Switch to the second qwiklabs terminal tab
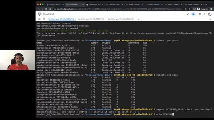Image resolution: width=214 pixels, height=120 pixels. coord(91,19)
